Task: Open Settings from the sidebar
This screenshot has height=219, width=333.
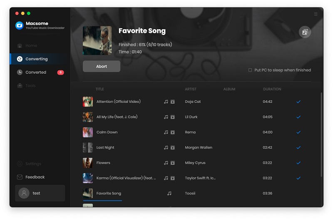Action: pyautogui.click(x=40, y=164)
